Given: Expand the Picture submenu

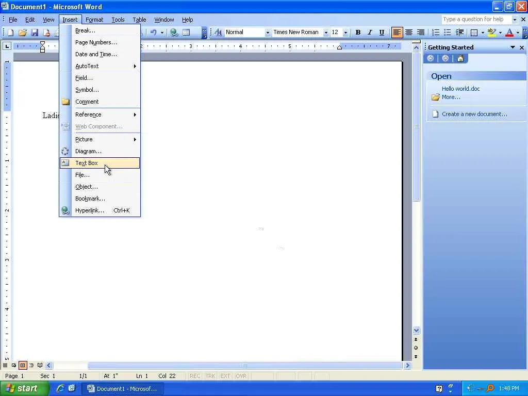Looking at the screenshot, I should click(100, 139).
